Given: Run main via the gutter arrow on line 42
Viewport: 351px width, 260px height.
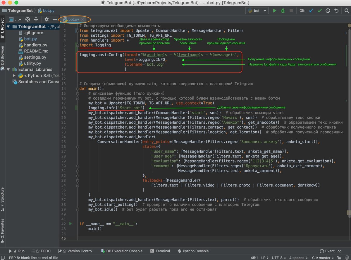Looking at the screenshot, I should pos(70,224).
